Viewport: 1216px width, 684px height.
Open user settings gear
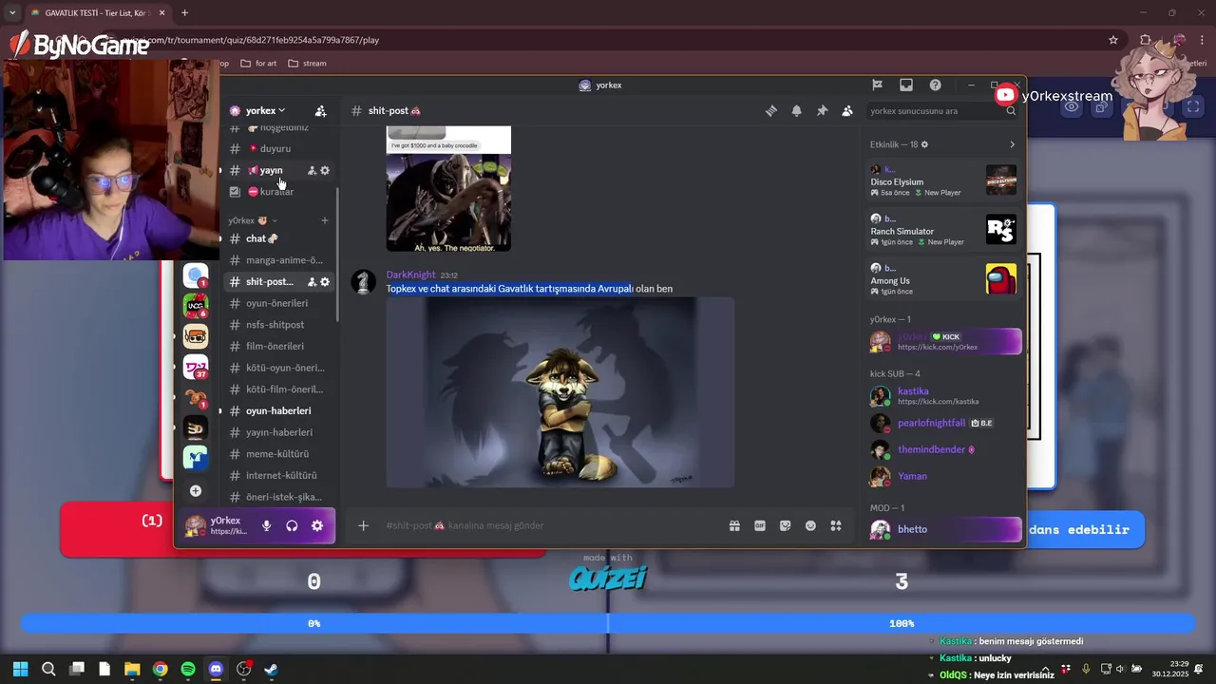tap(317, 525)
